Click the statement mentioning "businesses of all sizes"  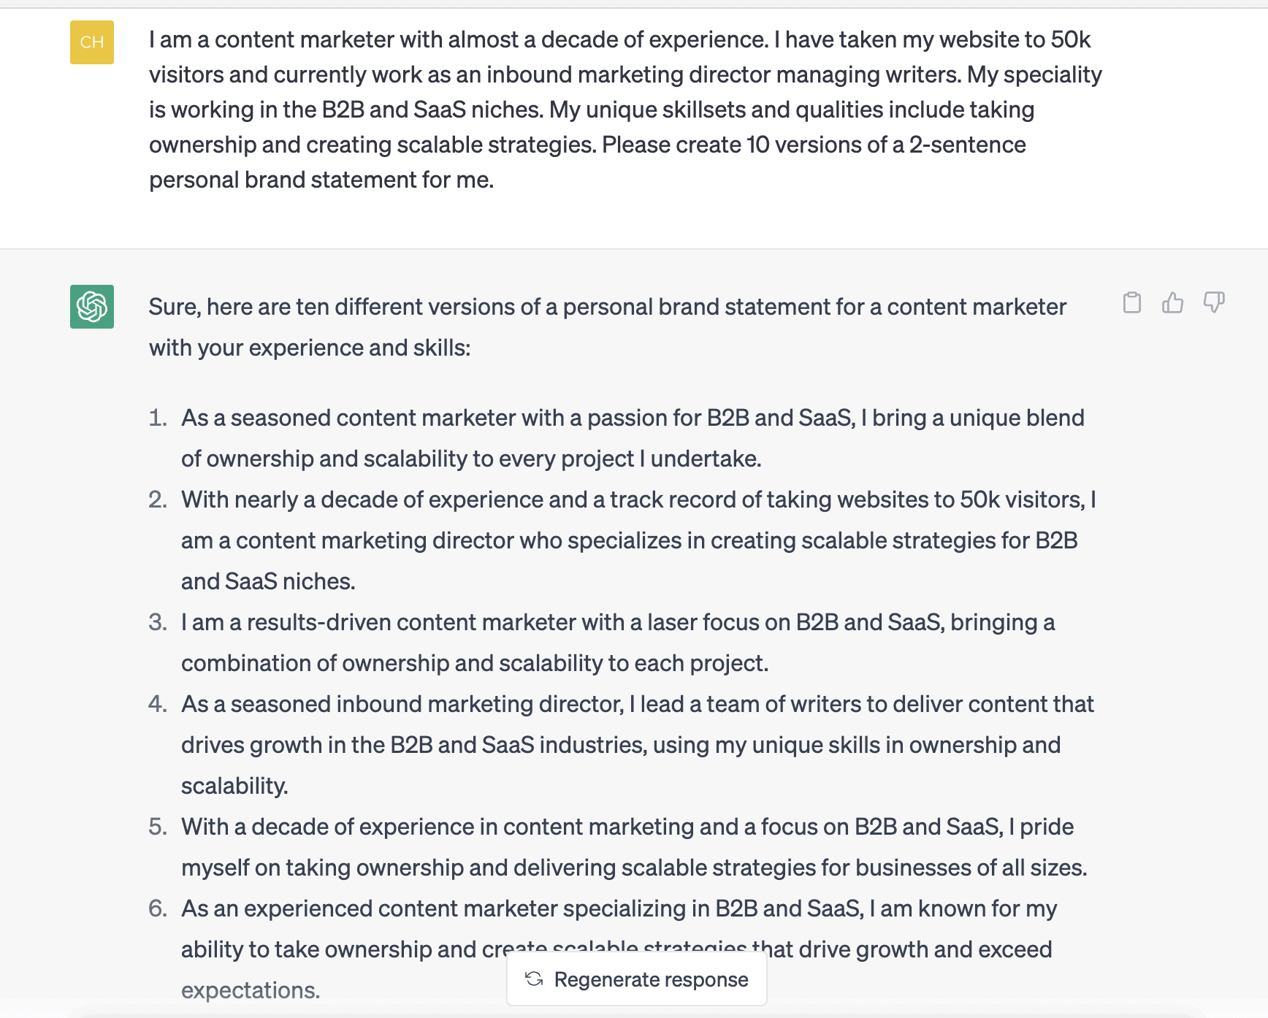click(x=634, y=847)
